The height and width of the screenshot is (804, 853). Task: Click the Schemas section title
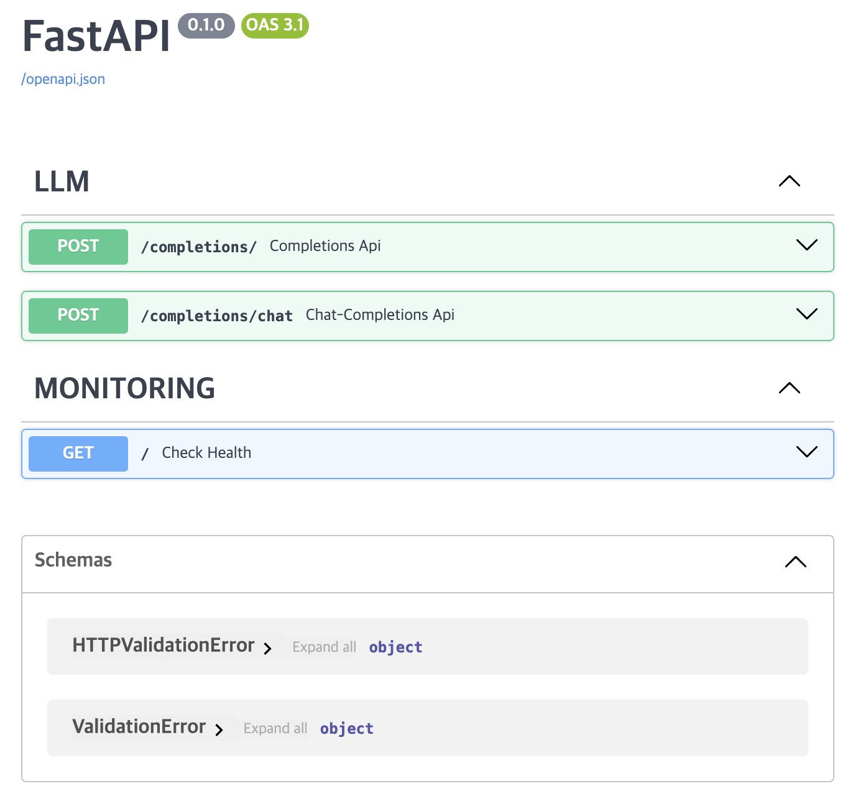coord(73,560)
